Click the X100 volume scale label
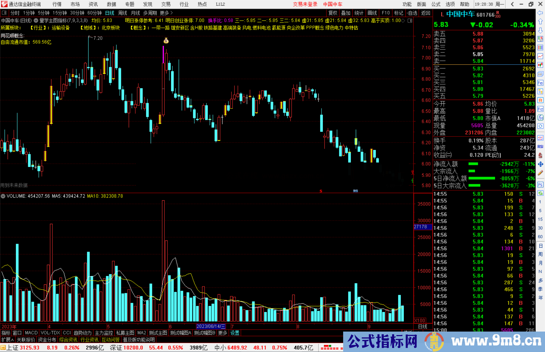This screenshot has height=352, width=545. (x=420, y=320)
